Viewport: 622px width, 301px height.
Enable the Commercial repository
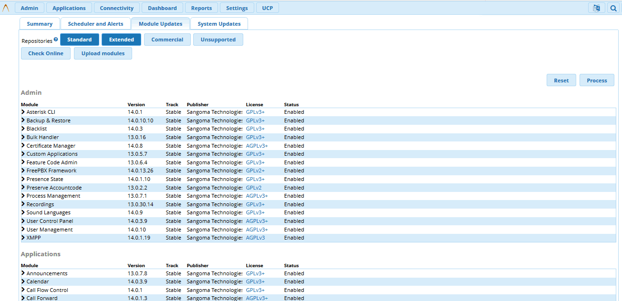tap(167, 40)
